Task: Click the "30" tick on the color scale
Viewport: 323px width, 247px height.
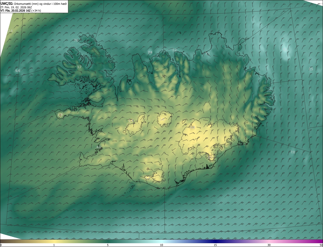Action: [269, 245]
